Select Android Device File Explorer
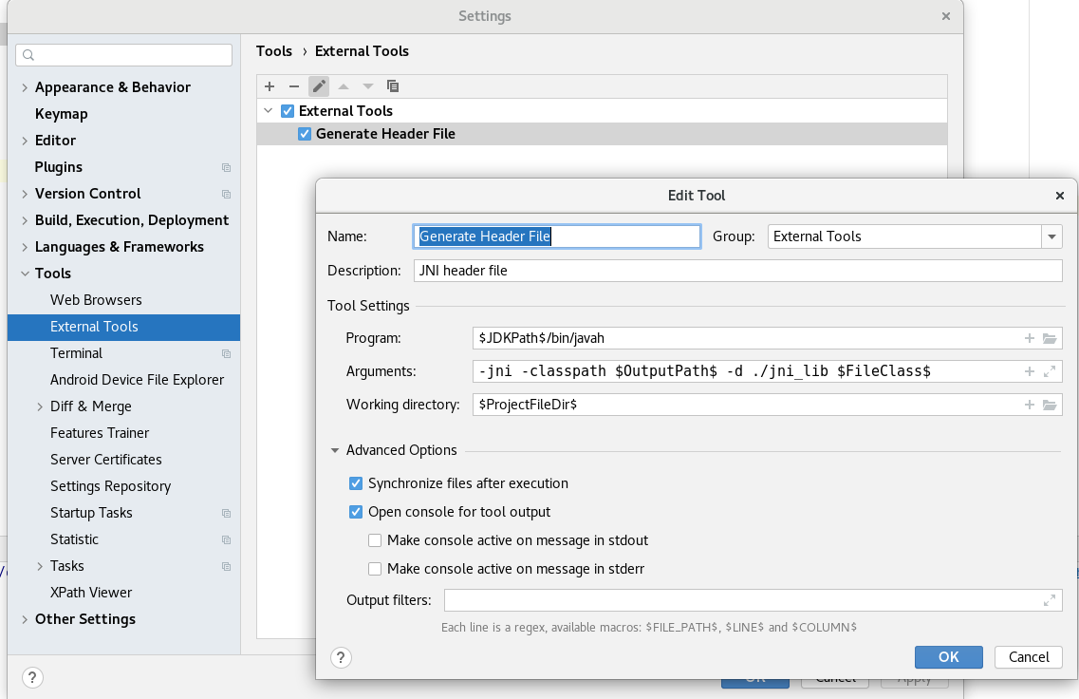This screenshot has width=1079, height=699. (137, 380)
